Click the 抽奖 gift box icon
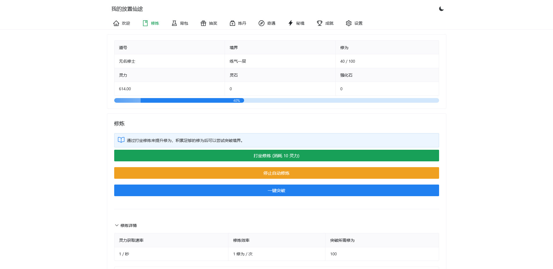The image size is (553, 269). point(203,23)
